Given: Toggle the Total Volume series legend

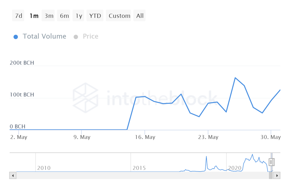Looking at the screenshot, I should (x=44, y=37).
